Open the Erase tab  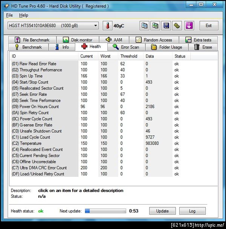203,47
